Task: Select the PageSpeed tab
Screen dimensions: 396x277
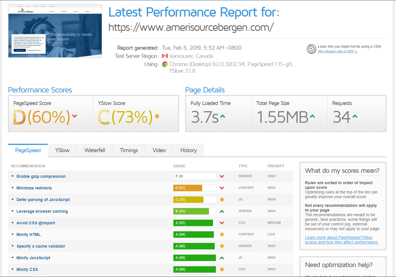Action: coord(28,150)
